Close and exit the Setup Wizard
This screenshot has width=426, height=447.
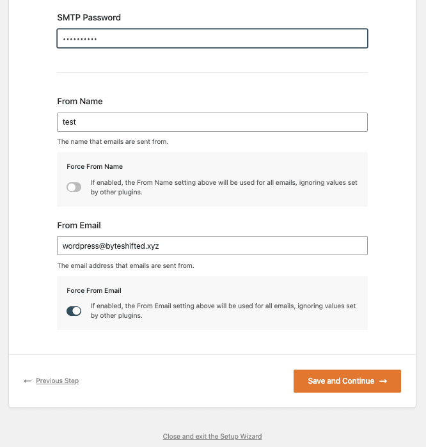[x=212, y=436]
